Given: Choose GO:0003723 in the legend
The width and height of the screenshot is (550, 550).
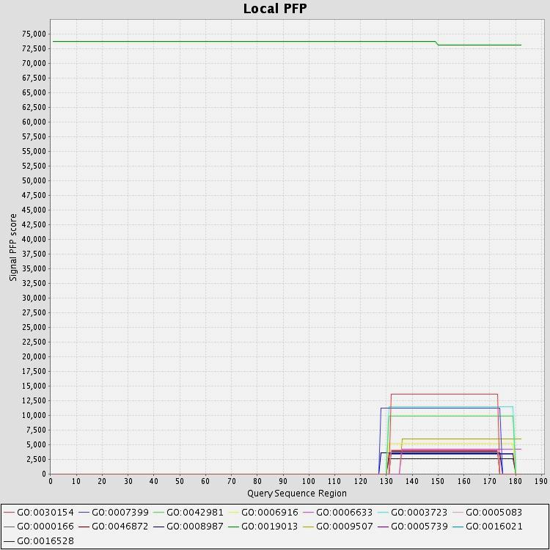Looking at the screenshot, I should (x=412, y=513).
